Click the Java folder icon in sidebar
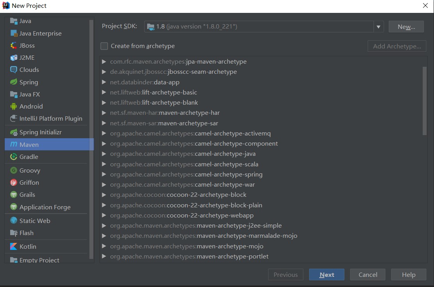 coord(14,21)
